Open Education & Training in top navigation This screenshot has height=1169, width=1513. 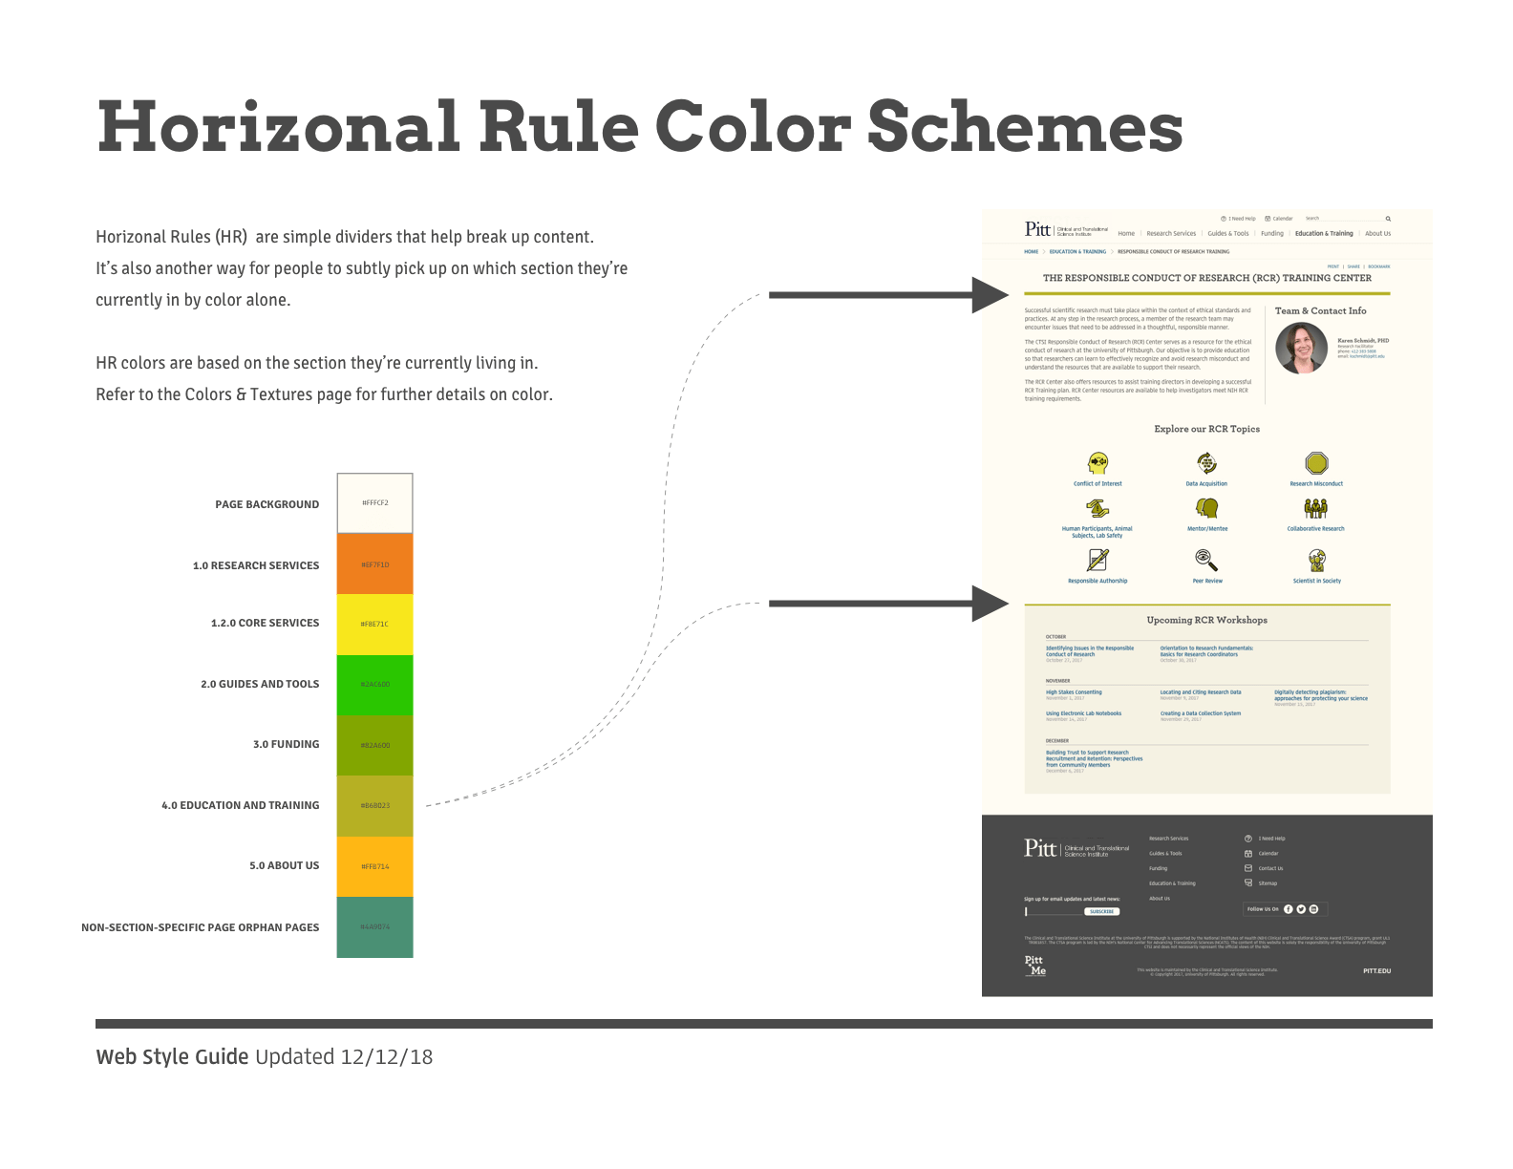pyautogui.click(x=1323, y=234)
